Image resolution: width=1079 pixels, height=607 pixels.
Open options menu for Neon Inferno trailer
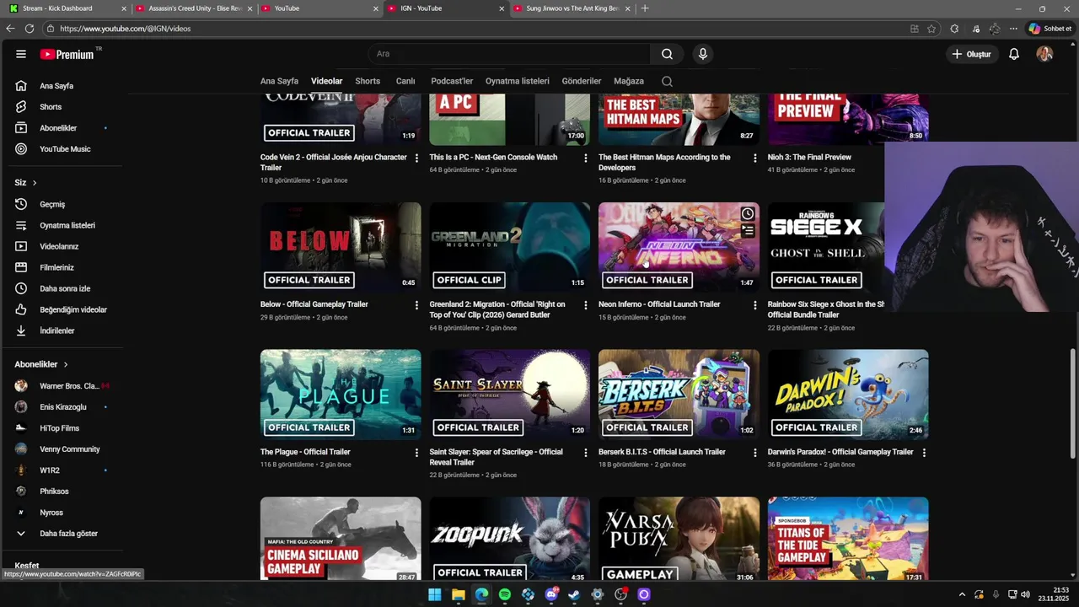tap(754, 305)
